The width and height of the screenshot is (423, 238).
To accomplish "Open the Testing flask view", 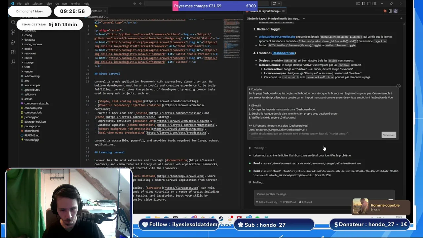I will pyautogui.click(x=13, y=62).
